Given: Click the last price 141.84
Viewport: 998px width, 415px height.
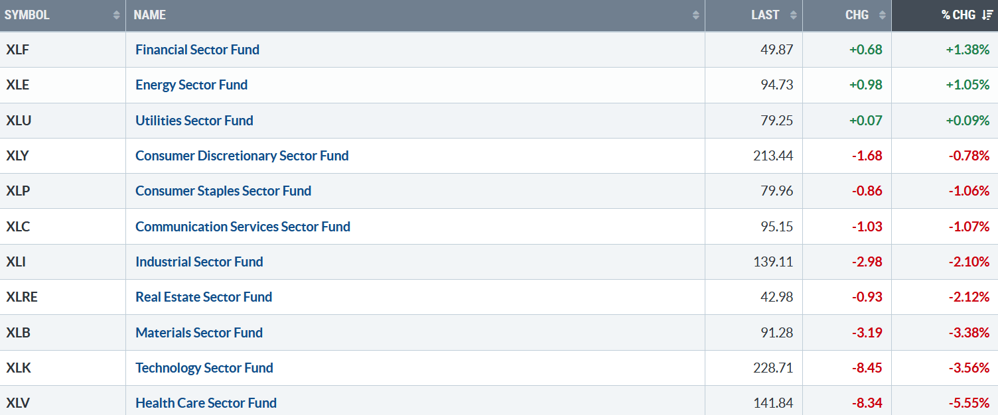Looking at the screenshot, I should pyautogui.click(x=774, y=403).
